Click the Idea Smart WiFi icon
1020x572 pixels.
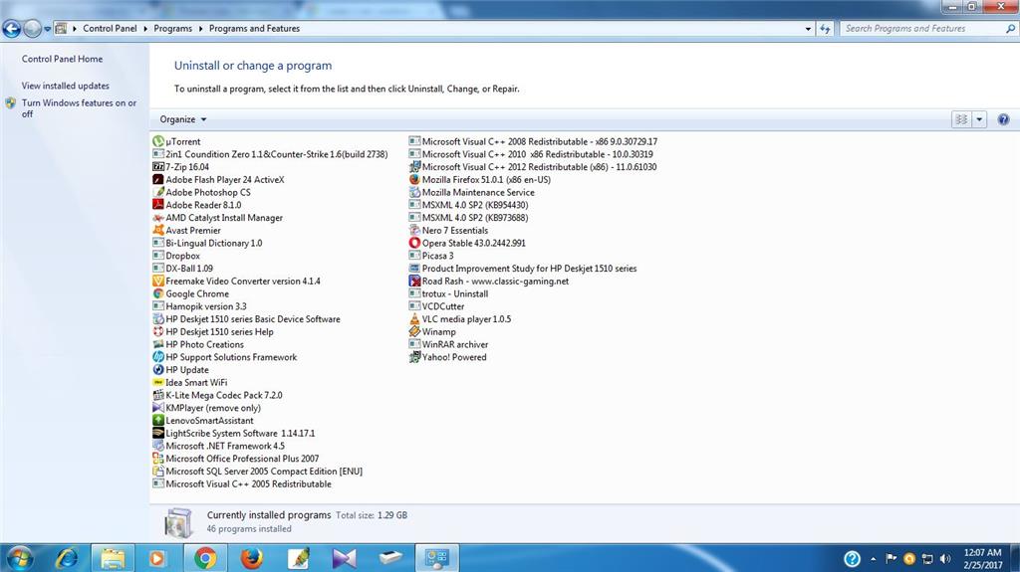tap(158, 382)
